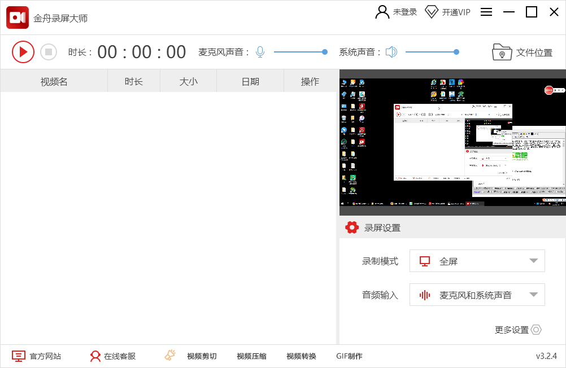Viewport: 566px width, 368px height.
Task: Open the 音频输入 麦克风和系统声音 dropdown
Action: click(477, 295)
